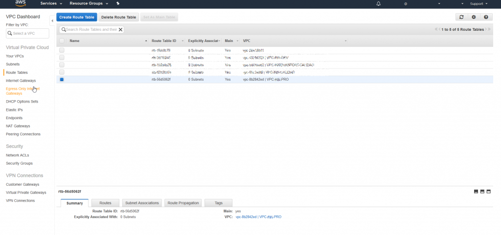
Task: Open the Support dropdown menu
Action: (x=478, y=4)
